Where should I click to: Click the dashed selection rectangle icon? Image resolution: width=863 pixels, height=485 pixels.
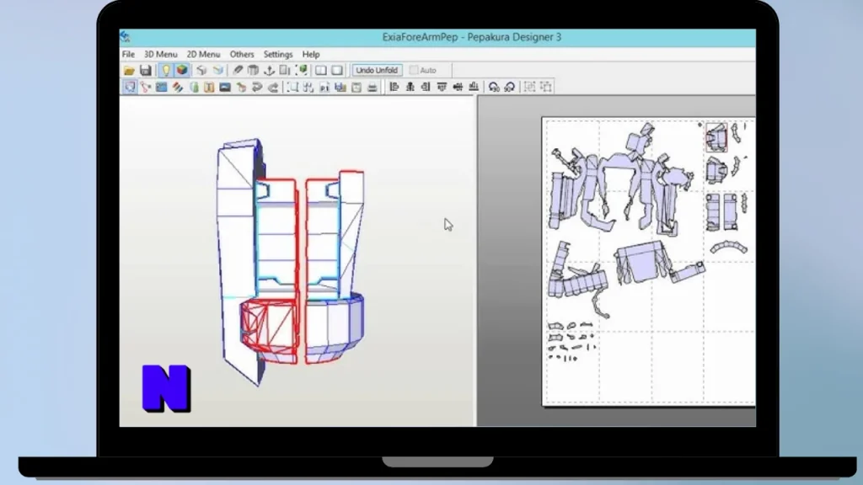click(292, 87)
